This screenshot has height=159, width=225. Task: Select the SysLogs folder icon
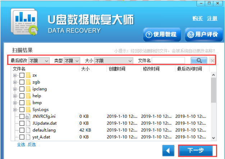[28, 110]
